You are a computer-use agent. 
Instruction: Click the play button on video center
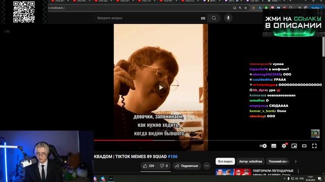pyautogui.click(x=161, y=87)
